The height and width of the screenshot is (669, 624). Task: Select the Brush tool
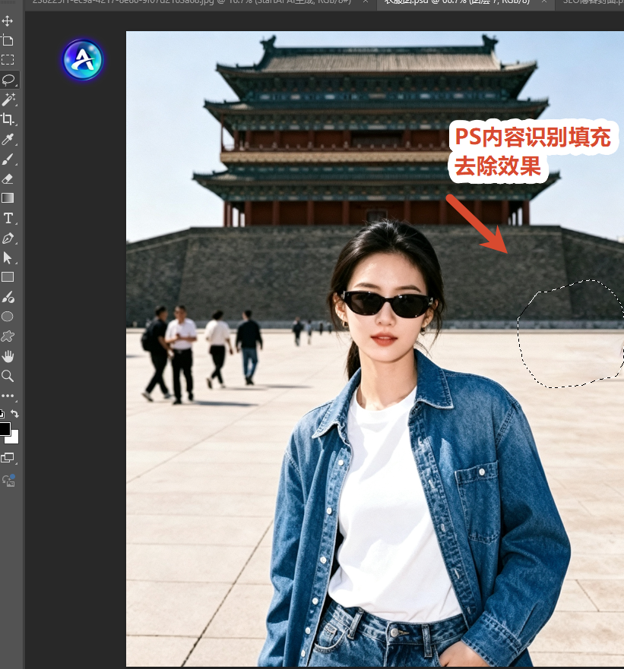pyautogui.click(x=8, y=159)
